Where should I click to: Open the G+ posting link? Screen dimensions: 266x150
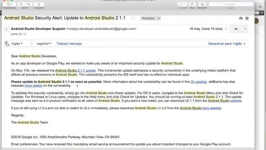click(x=199, y=82)
